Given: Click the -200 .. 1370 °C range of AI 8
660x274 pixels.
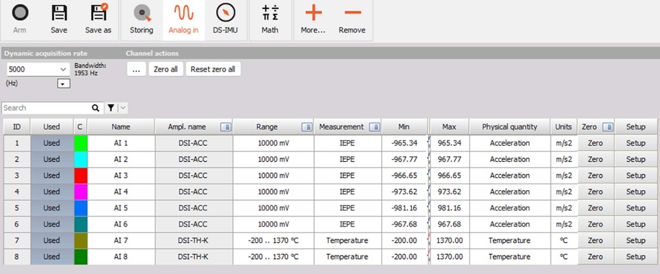Looking at the screenshot, I should (273, 257).
